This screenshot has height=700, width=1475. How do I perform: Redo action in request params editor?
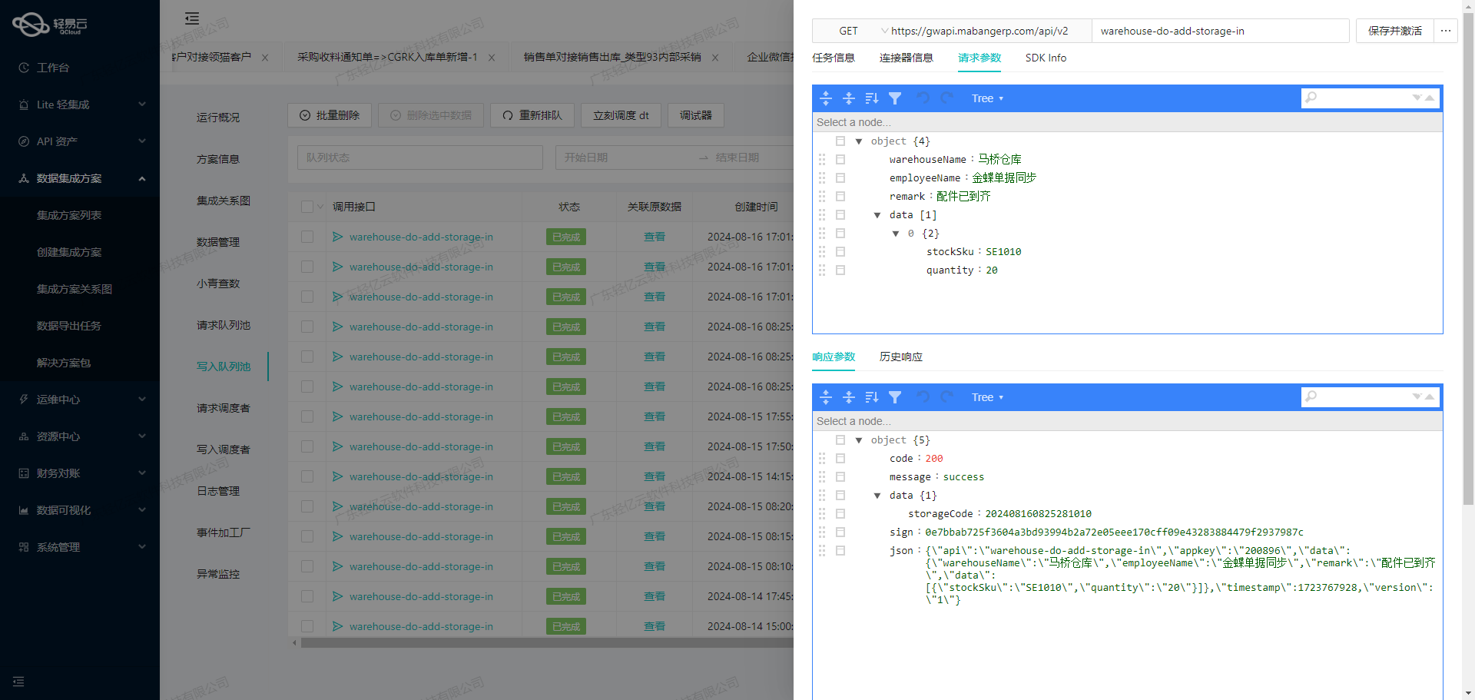tap(946, 98)
